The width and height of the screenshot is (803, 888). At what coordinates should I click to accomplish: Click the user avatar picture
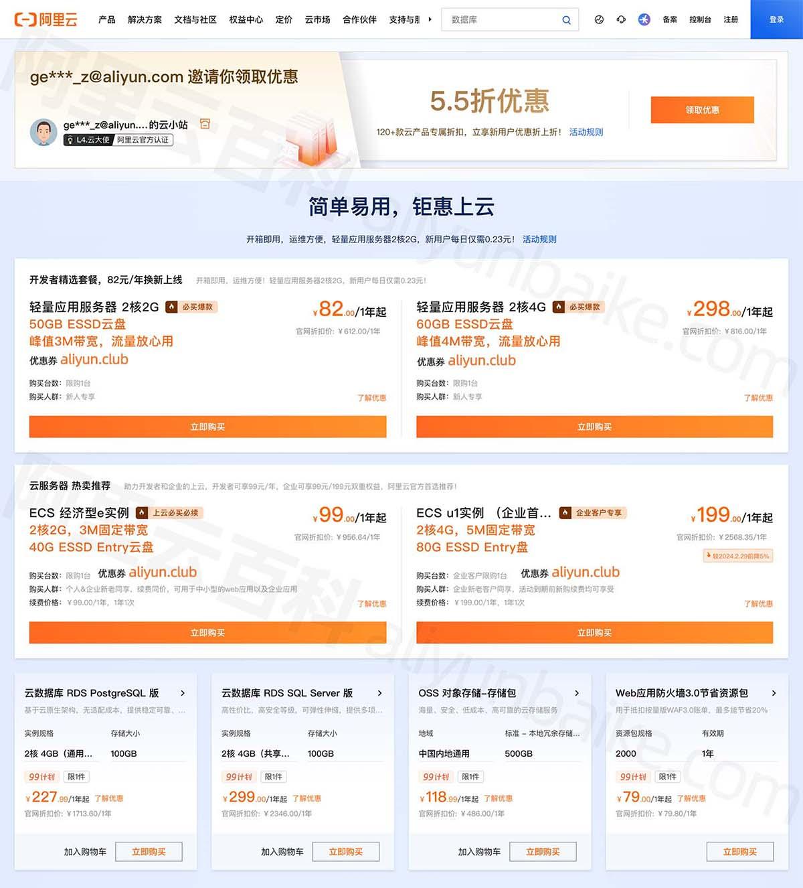(x=43, y=132)
